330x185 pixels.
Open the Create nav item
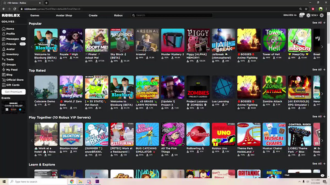93,15
